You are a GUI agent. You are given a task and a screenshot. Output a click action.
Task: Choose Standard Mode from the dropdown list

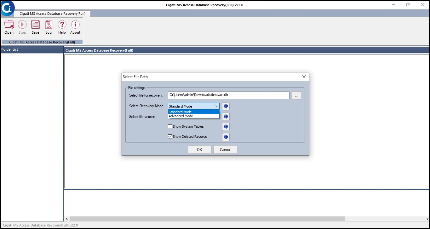click(194, 112)
